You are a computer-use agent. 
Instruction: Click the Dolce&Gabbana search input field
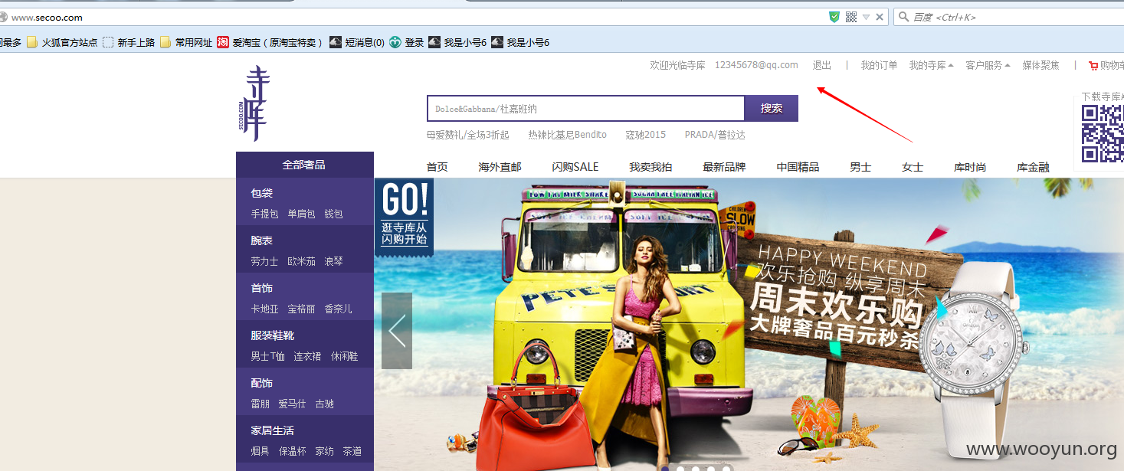point(585,109)
